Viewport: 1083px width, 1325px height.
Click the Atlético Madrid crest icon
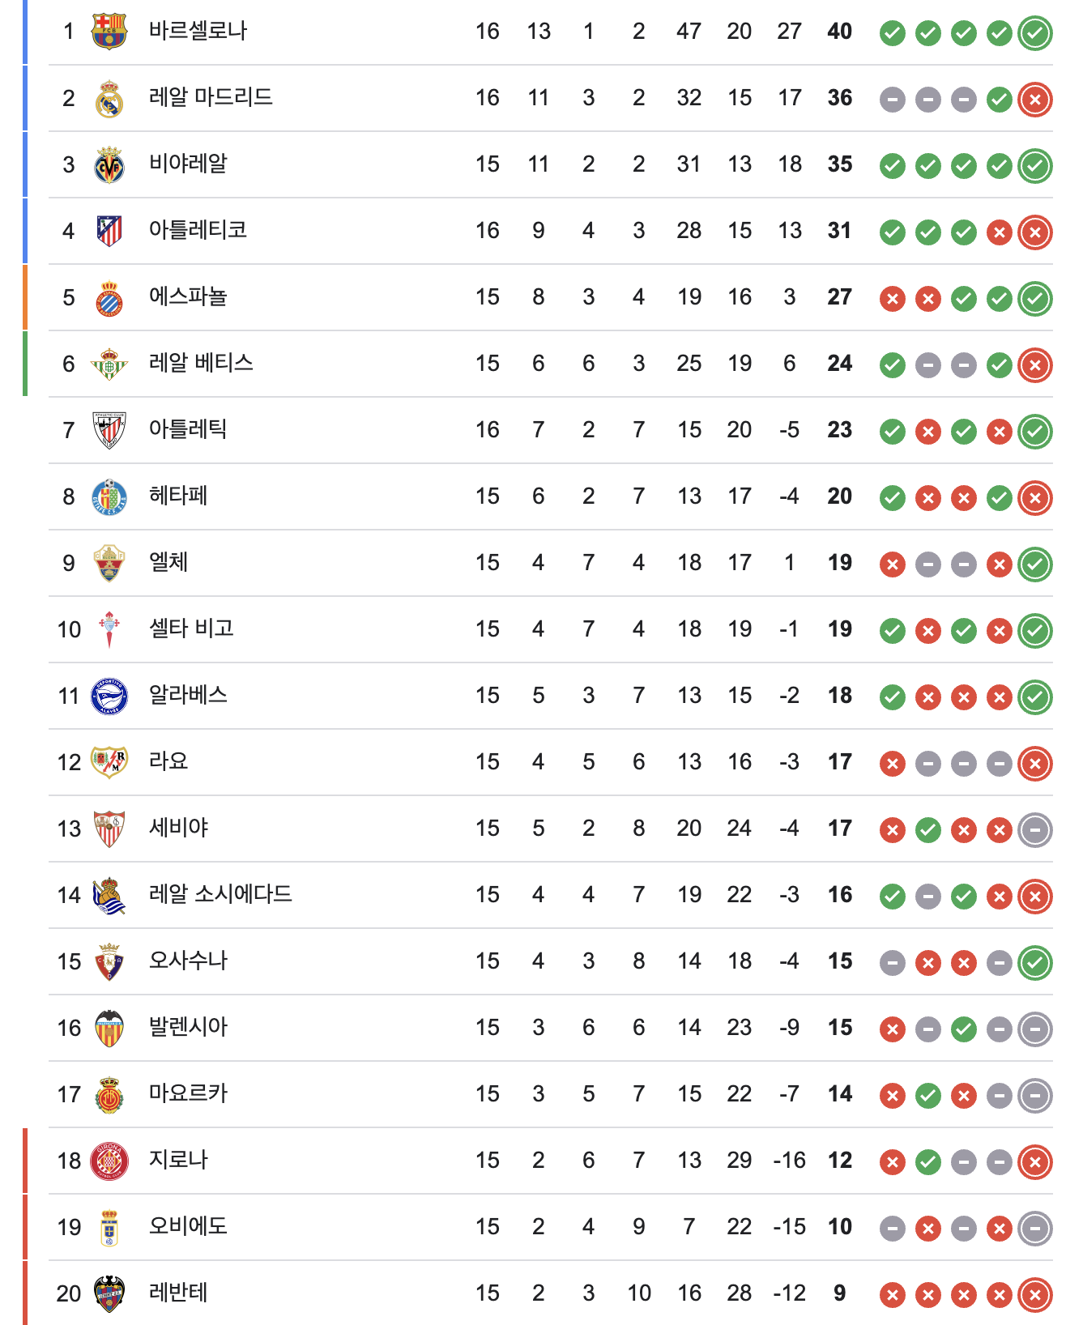109,231
